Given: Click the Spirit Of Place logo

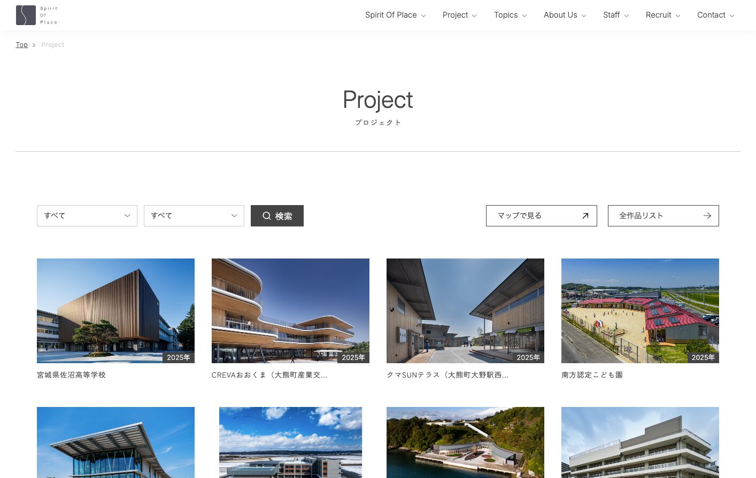Looking at the screenshot, I should [36, 15].
